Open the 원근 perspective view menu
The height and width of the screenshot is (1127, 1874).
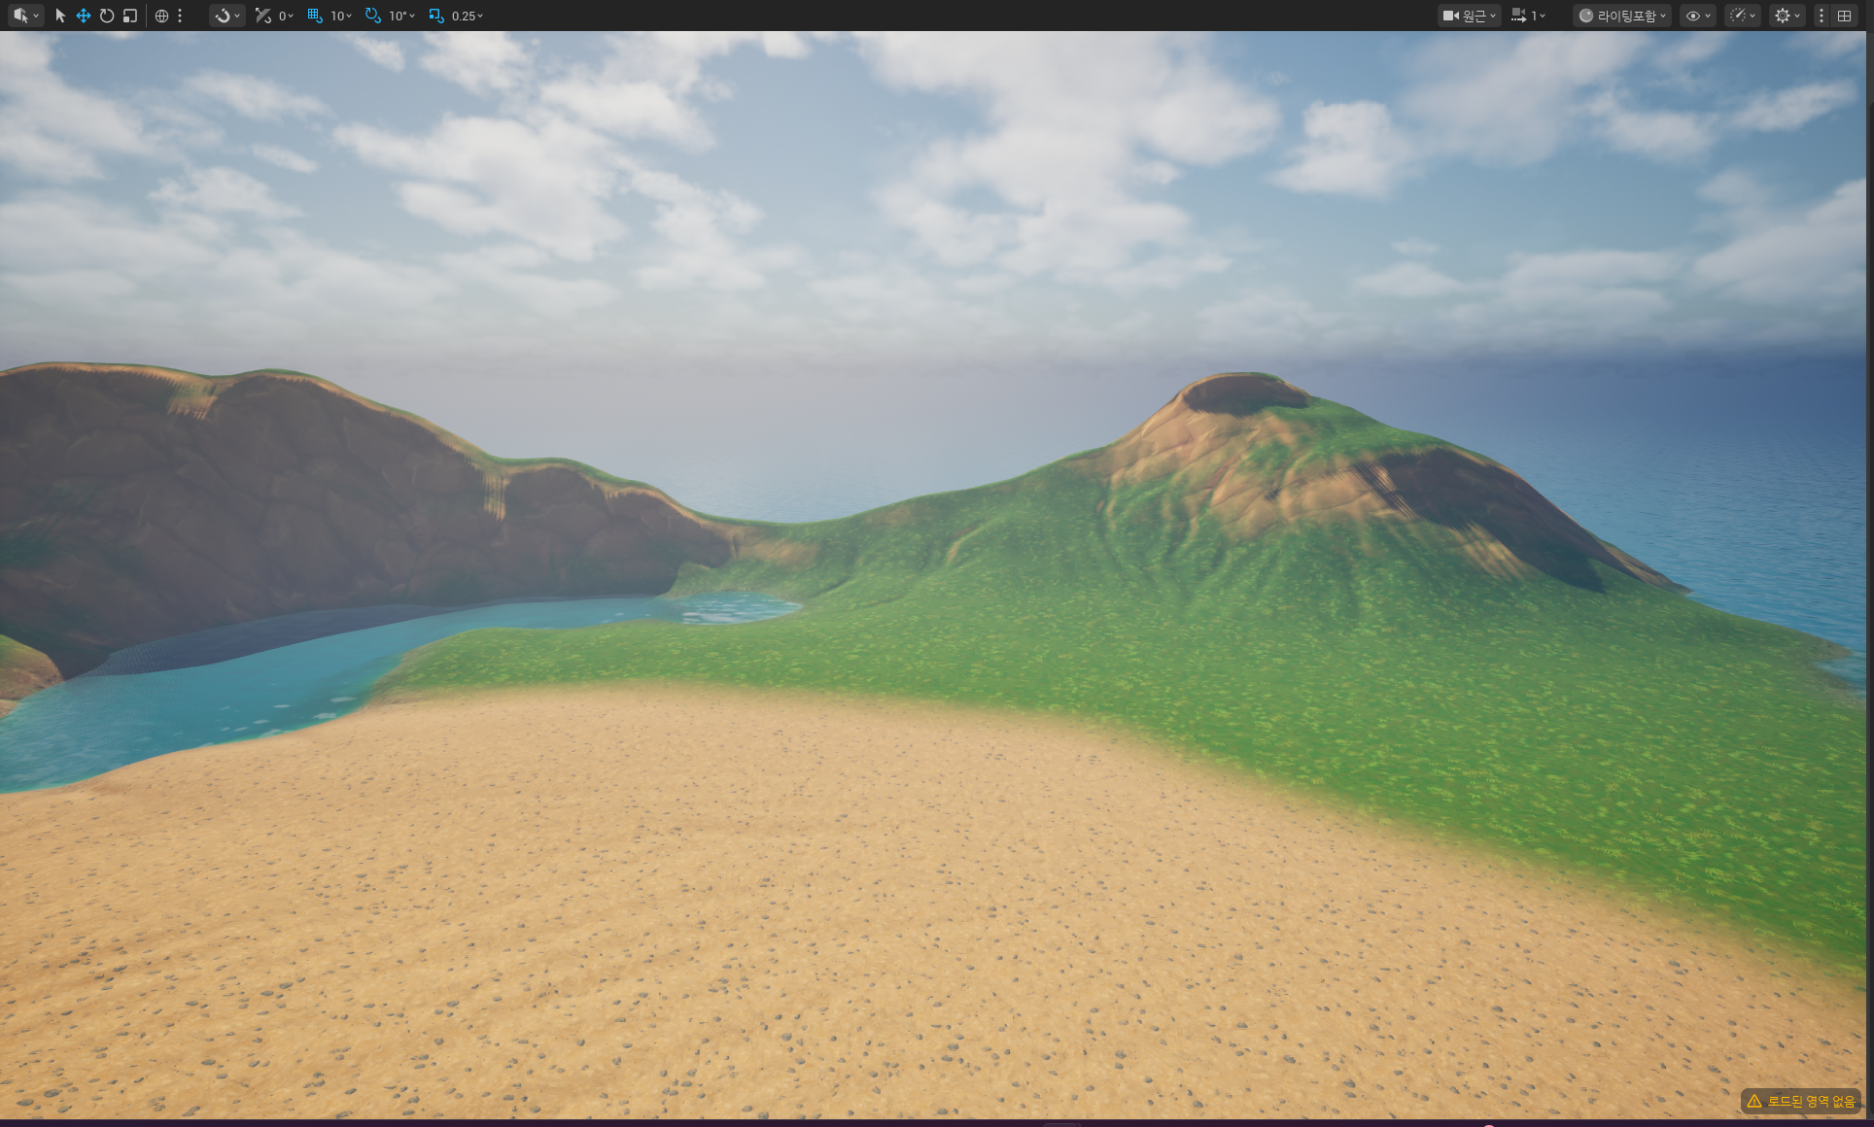(1469, 16)
